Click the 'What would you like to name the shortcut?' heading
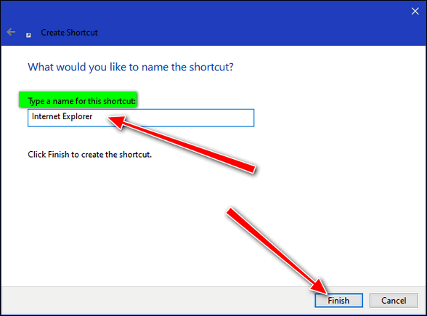 click(131, 67)
